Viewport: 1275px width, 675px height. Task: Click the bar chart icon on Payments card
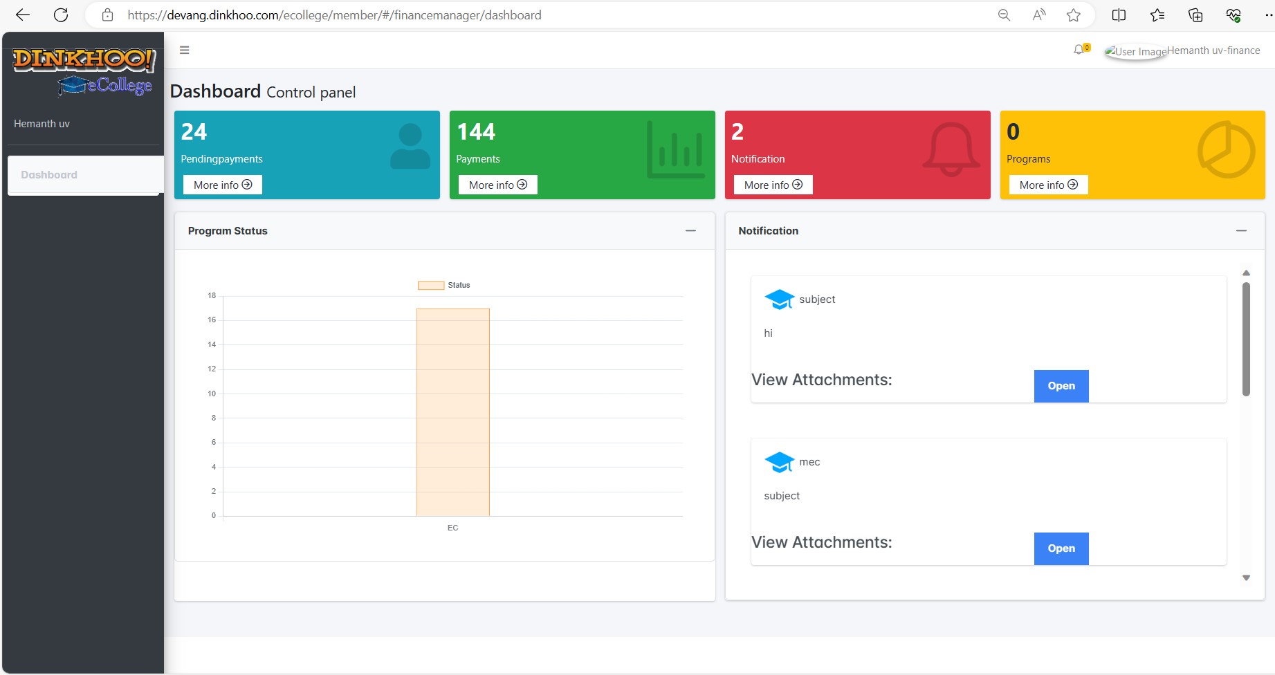coord(675,149)
